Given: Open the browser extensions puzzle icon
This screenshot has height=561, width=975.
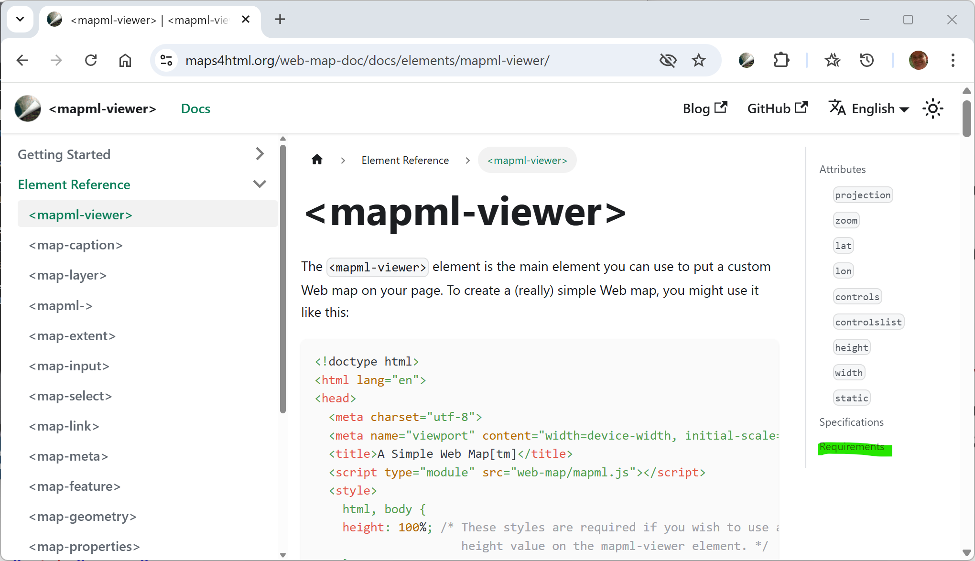Looking at the screenshot, I should pos(781,60).
